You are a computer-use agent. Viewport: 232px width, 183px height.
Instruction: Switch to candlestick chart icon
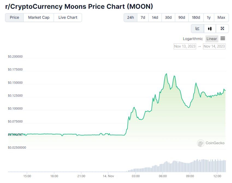[x=210, y=28]
